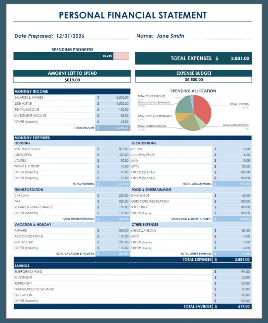Image resolution: width=268 pixels, height=323 pixels.
Task: Select the Monthly Income section header
Action: point(72,92)
